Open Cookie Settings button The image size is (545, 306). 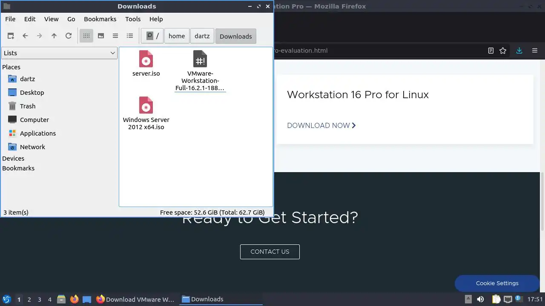point(497,283)
